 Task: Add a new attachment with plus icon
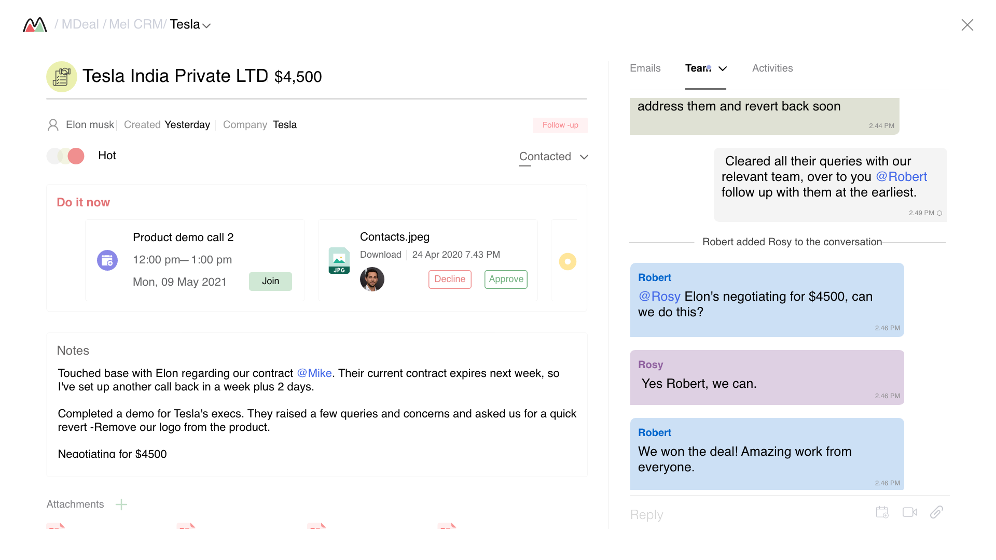coord(121,505)
